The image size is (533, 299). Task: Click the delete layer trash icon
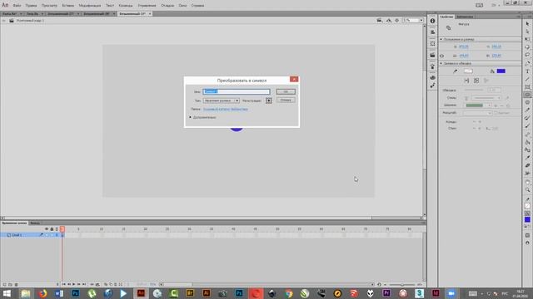(x=16, y=285)
